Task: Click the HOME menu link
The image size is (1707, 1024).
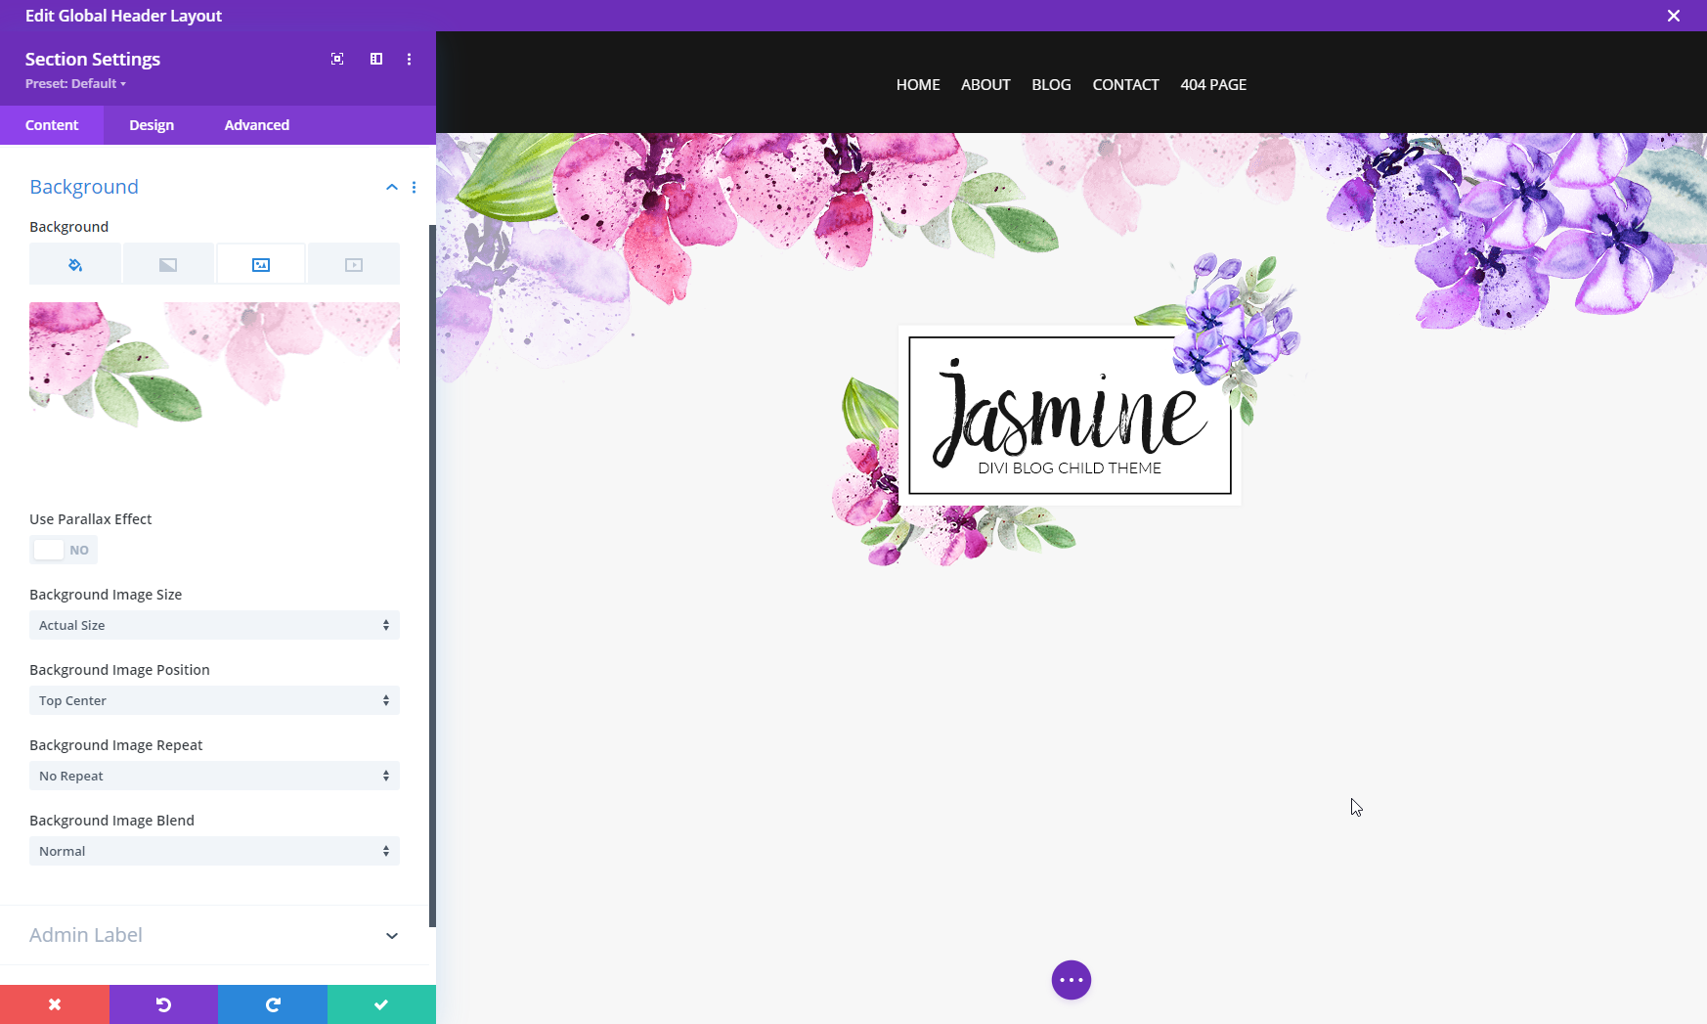Action: coord(918,85)
